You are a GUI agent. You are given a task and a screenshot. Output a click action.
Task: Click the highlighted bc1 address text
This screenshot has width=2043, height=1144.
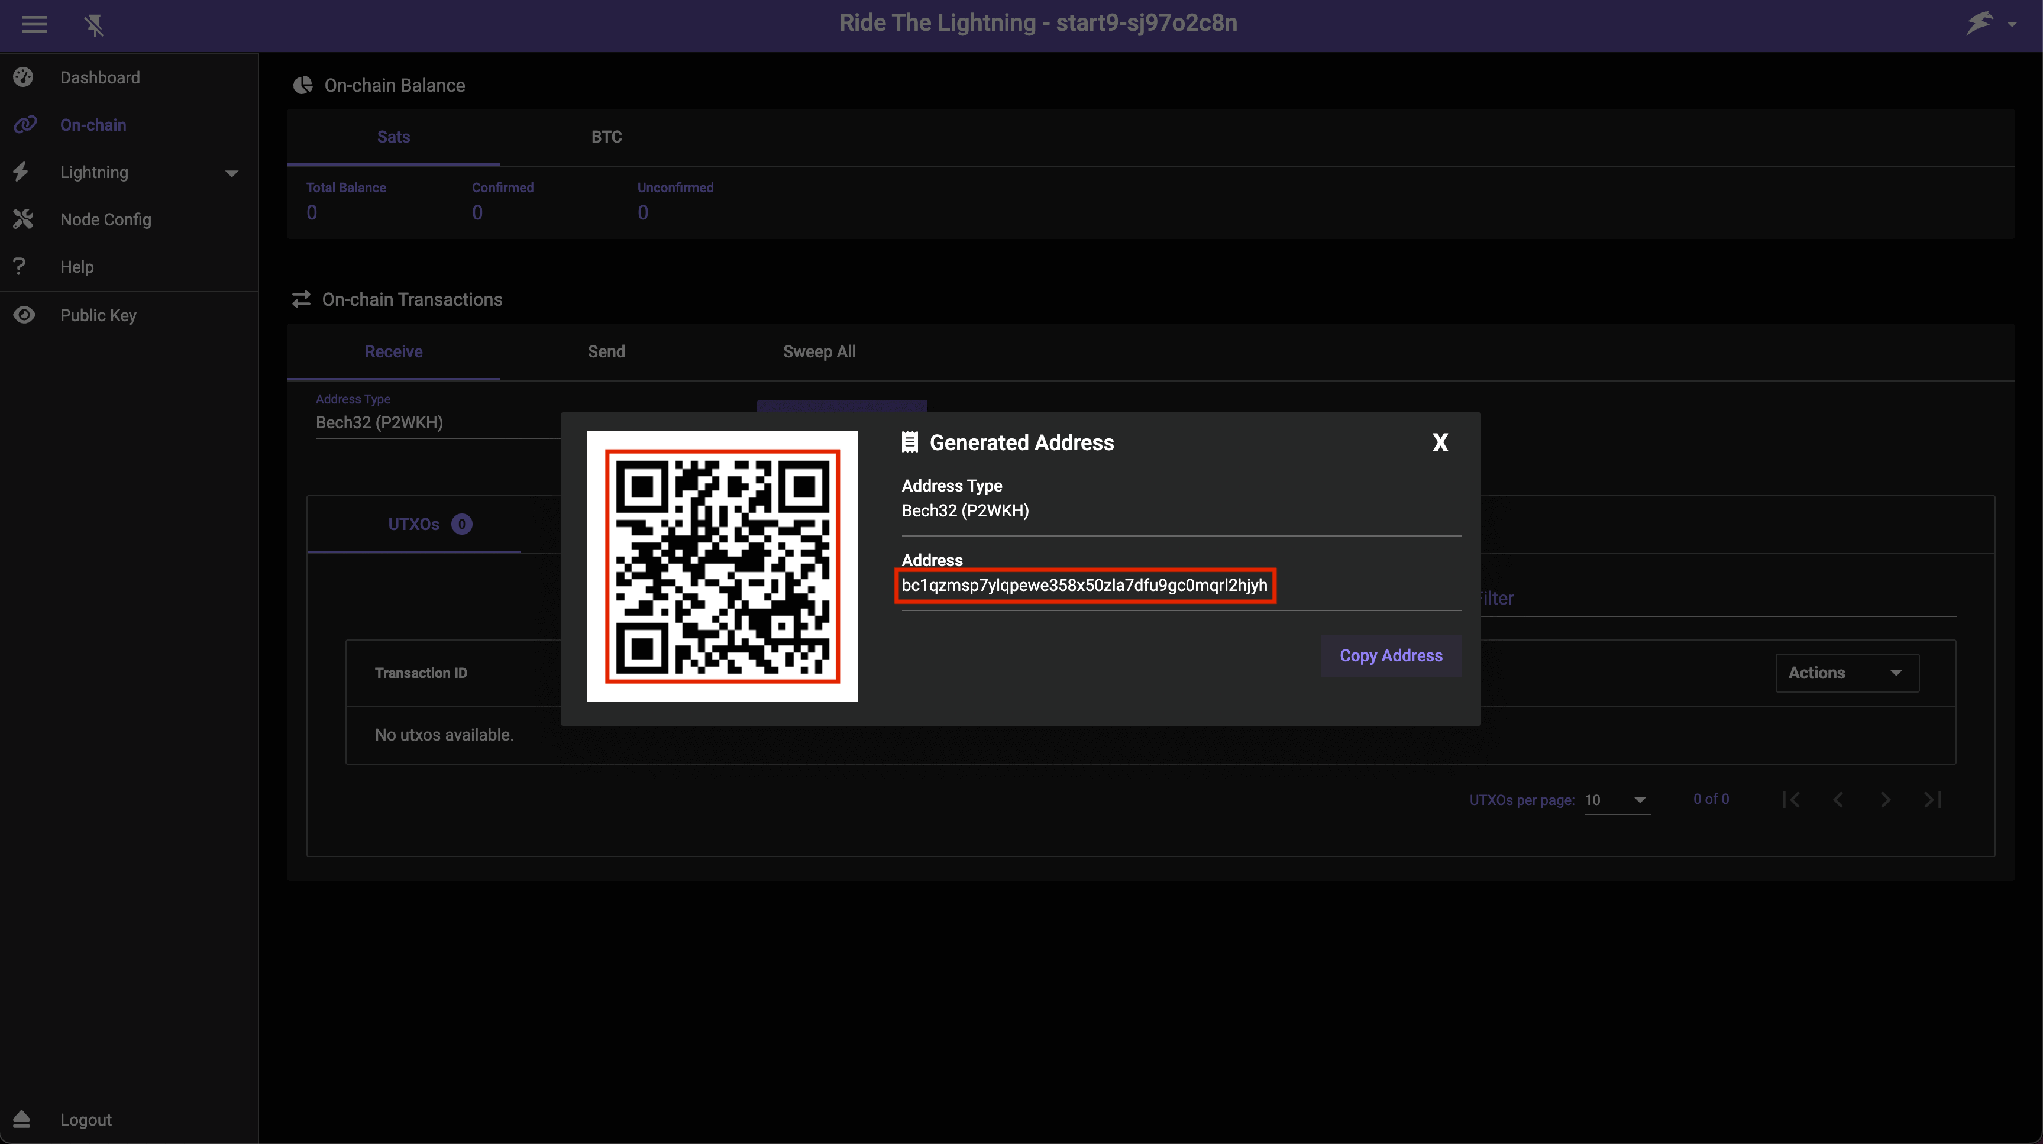tap(1084, 586)
